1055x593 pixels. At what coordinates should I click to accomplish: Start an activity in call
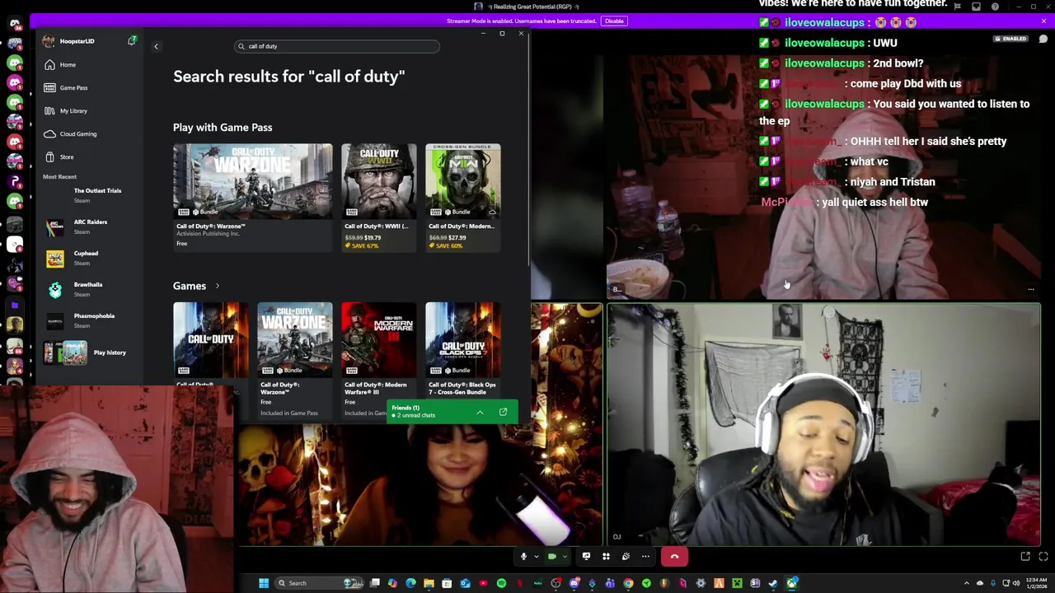[x=606, y=557]
